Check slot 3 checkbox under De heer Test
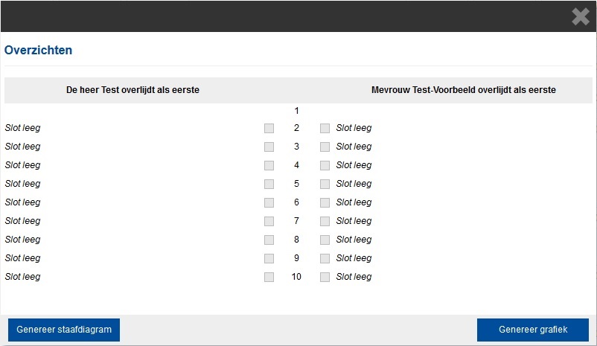This screenshot has width=597, height=346. click(x=269, y=147)
